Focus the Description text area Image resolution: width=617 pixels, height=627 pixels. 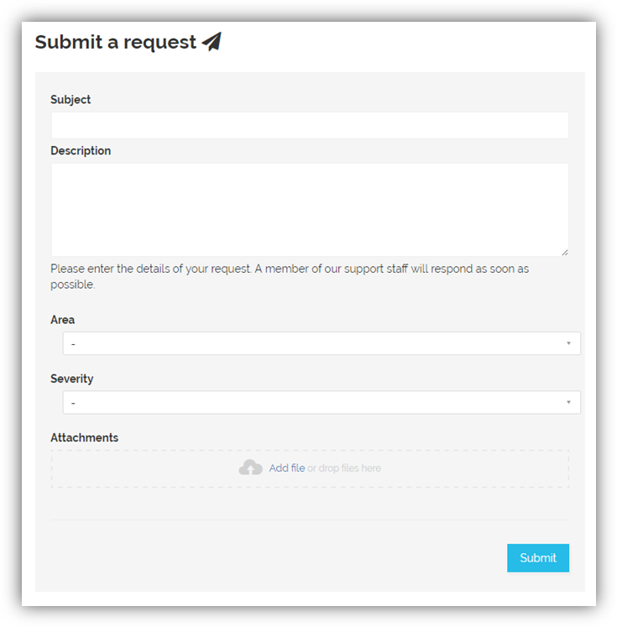coord(309,209)
